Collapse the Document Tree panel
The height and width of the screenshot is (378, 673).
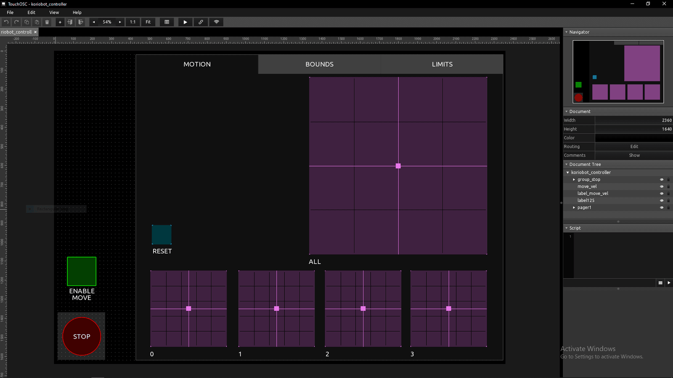tap(566, 164)
